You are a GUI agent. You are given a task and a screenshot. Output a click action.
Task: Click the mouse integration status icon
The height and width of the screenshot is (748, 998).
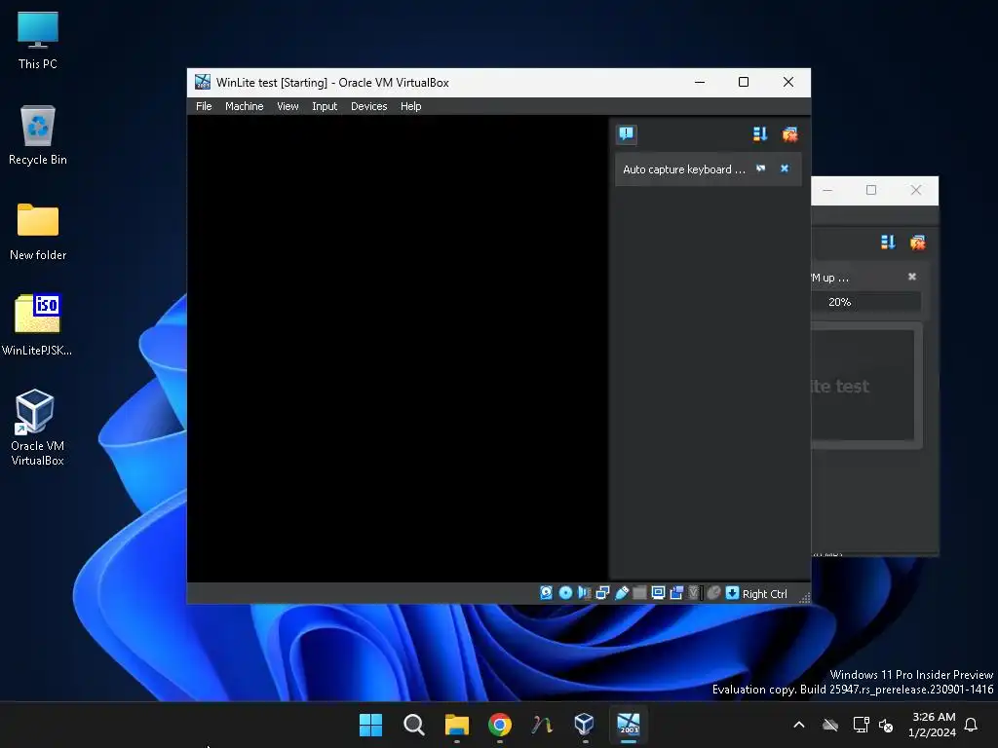pos(713,593)
